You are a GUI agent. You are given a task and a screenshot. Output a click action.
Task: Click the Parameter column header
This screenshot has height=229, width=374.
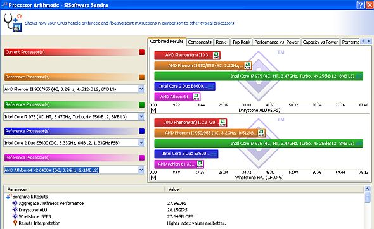click(84, 189)
